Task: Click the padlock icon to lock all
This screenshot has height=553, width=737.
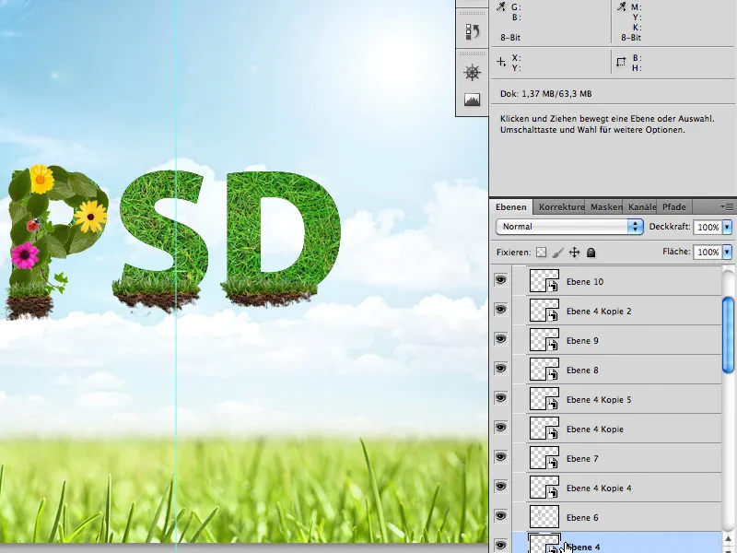Action: pos(590,252)
